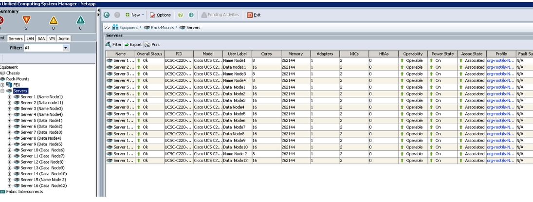Screen dimensions: 533x202
Task: Select Server 8 (Data Node4) in tree
Action: pos(41,138)
